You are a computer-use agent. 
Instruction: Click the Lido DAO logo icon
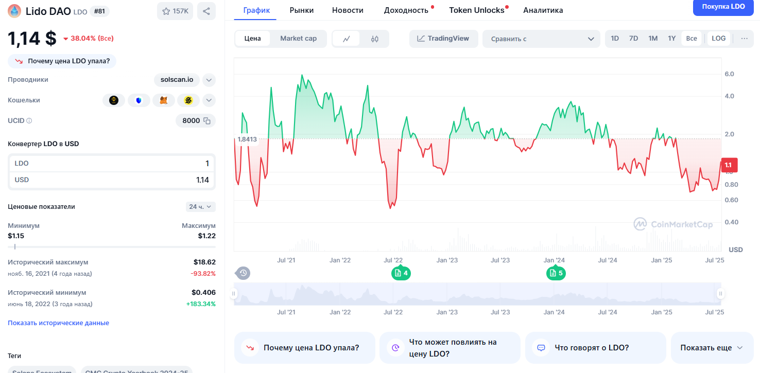coord(15,11)
